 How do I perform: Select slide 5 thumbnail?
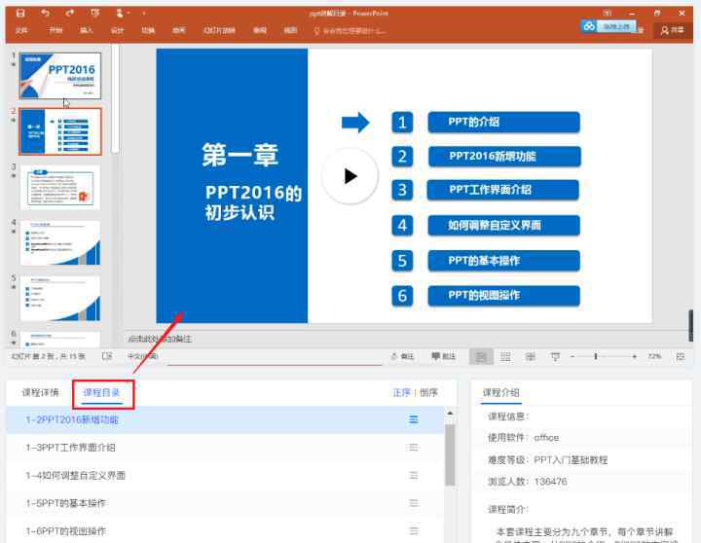[60, 298]
